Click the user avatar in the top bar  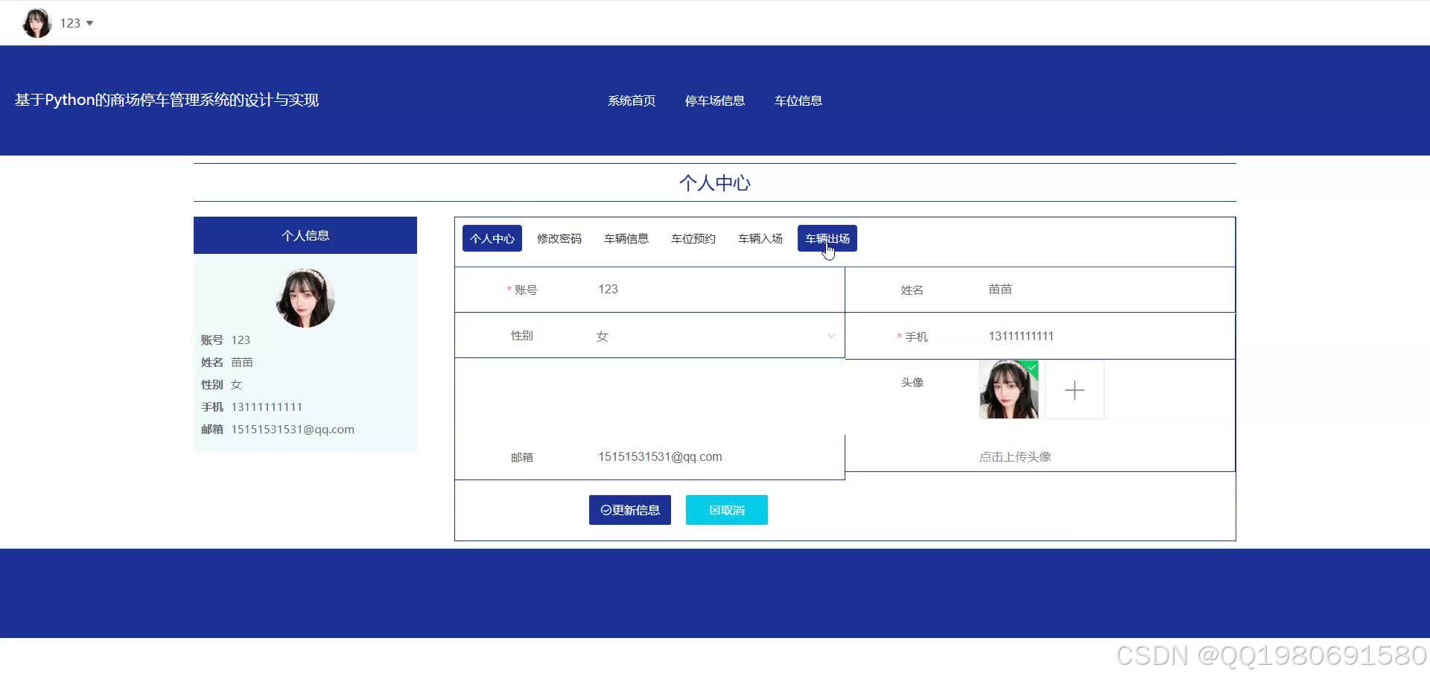coord(36,22)
